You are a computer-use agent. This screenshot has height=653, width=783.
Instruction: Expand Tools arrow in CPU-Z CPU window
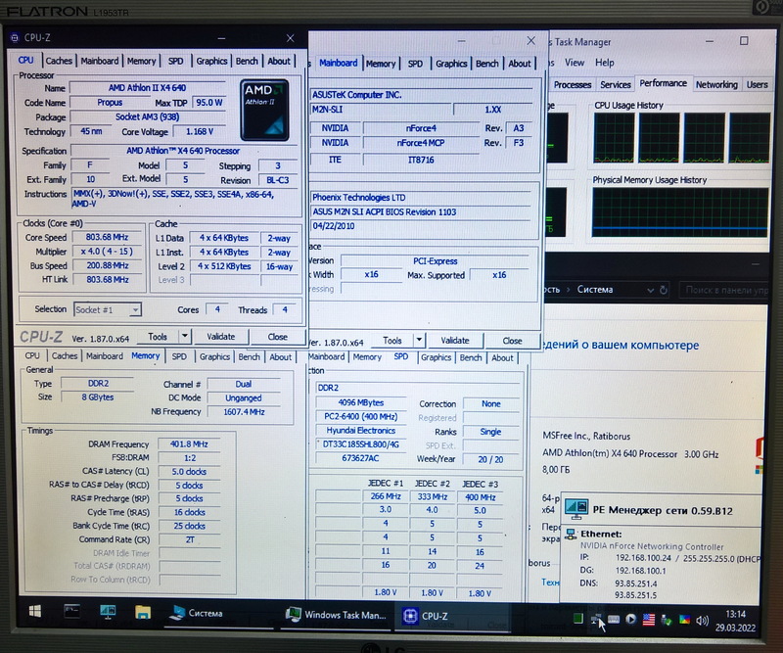point(185,336)
